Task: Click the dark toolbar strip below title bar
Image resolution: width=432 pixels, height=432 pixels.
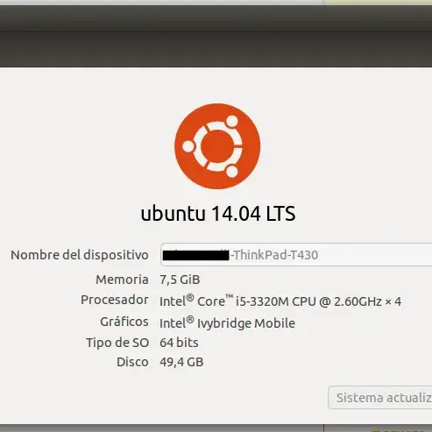Action: click(x=216, y=49)
